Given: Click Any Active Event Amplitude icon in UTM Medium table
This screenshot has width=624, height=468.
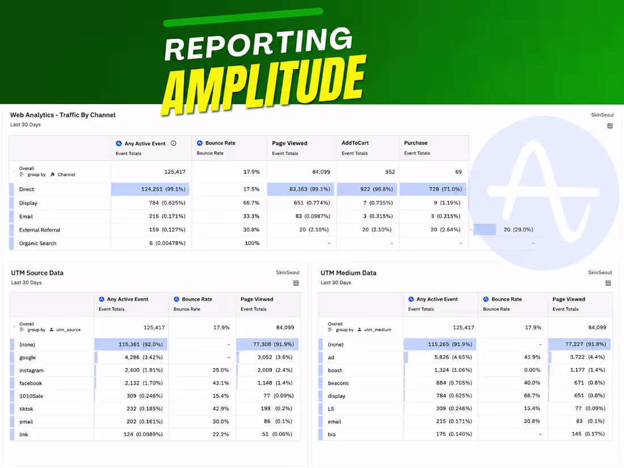Looking at the screenshot, I should coord(411,299).
